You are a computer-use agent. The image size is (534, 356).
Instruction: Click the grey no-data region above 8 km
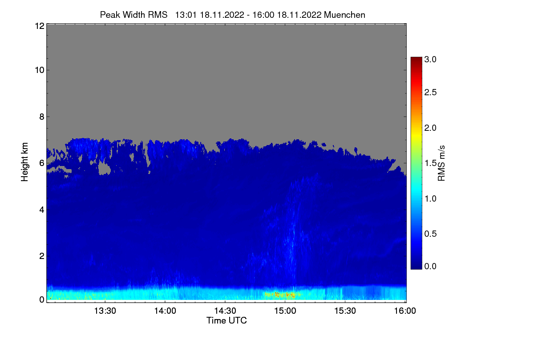pyautogui.click(x=226, y=71)
